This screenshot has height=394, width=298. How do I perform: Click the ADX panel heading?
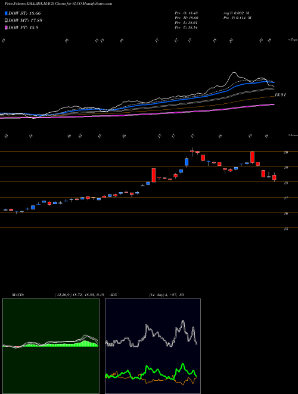coord(114,295)
